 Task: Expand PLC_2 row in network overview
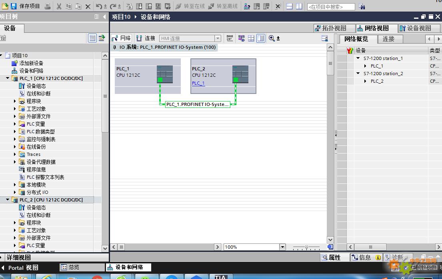[365, 81]
